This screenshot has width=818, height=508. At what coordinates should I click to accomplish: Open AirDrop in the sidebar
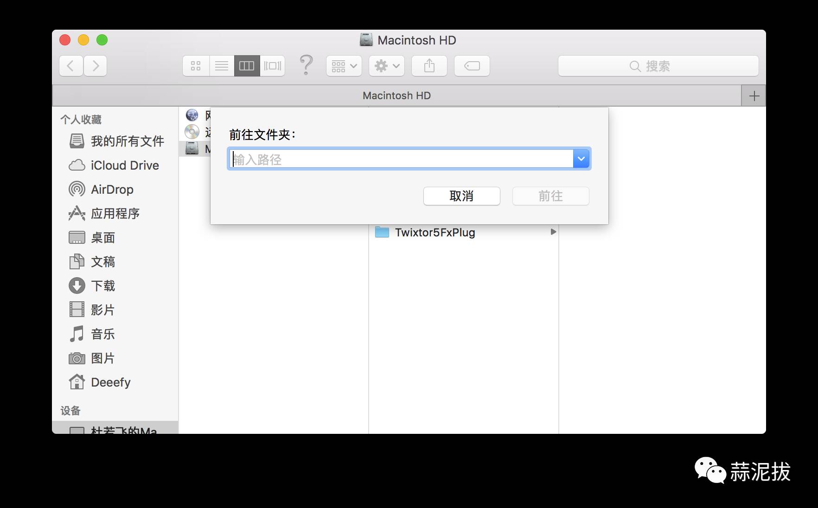coord(112,190)
